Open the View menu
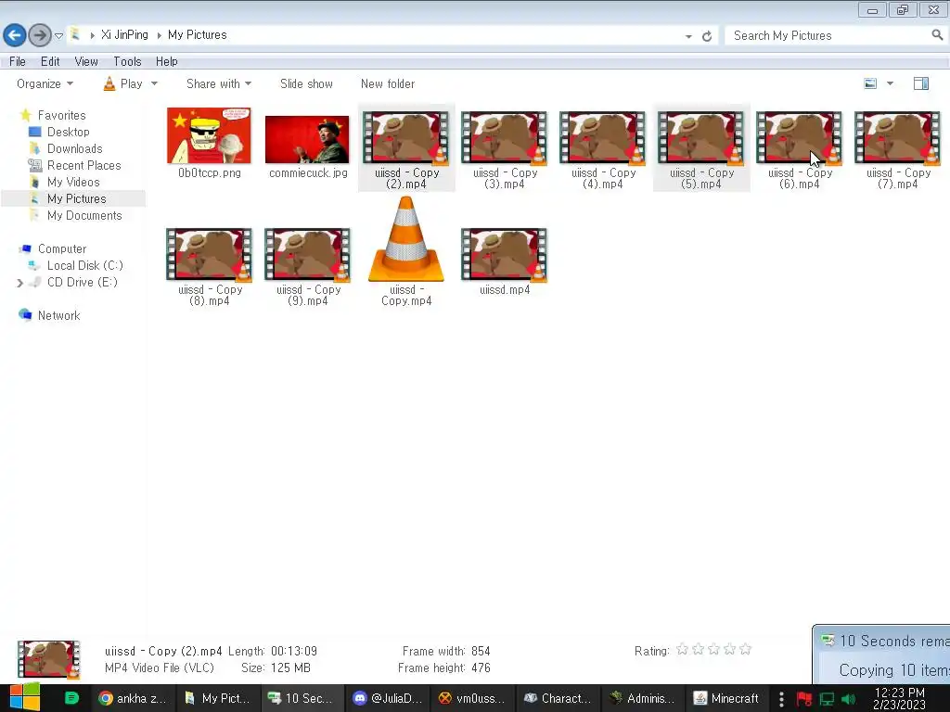Image resolution: width=950 pixels, height=712 pixels. point(86,62)
